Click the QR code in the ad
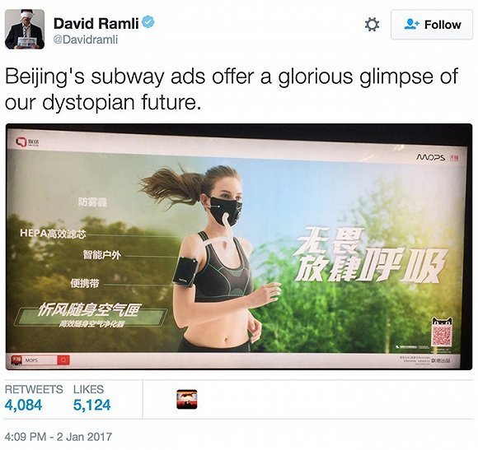 [442, 336]
